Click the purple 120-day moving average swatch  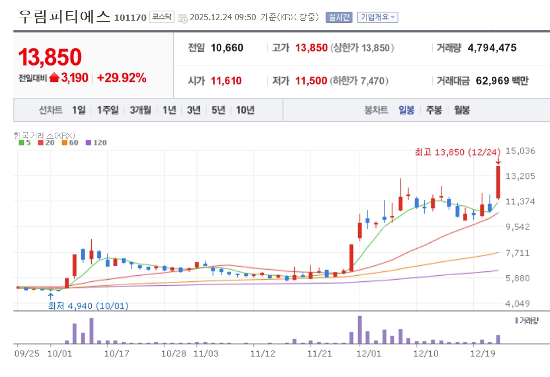(x=88, y=143)
